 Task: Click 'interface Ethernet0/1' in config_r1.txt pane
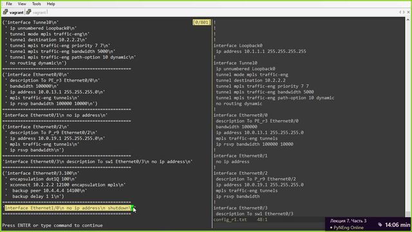(x=240, y=156)
